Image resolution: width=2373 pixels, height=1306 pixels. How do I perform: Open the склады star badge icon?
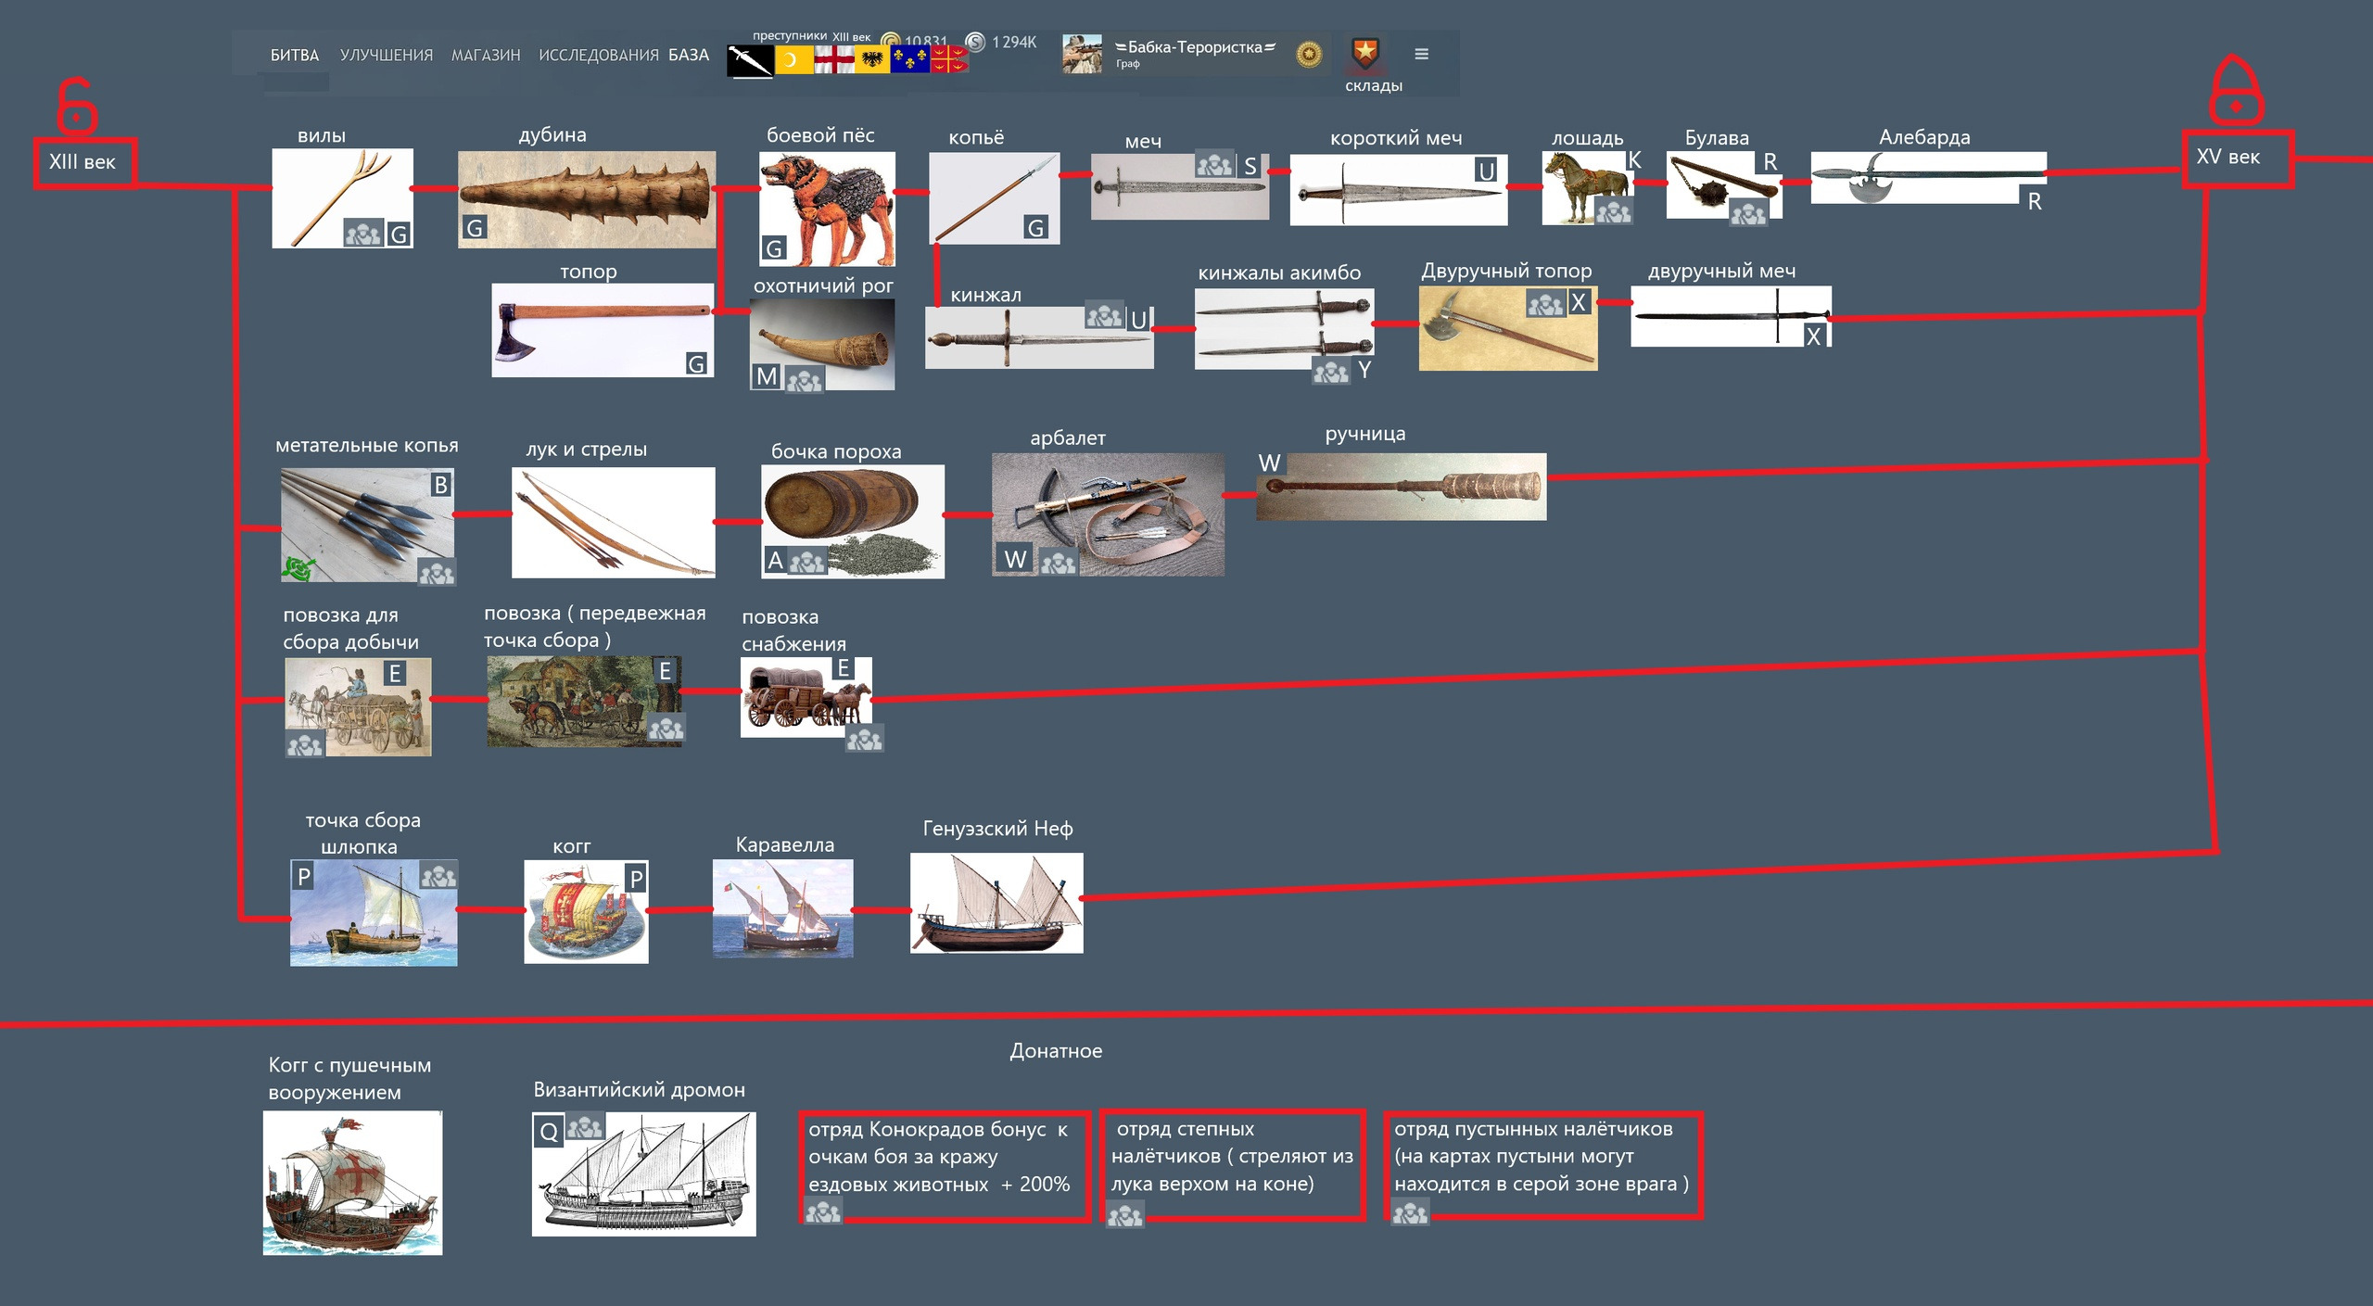1364,54
